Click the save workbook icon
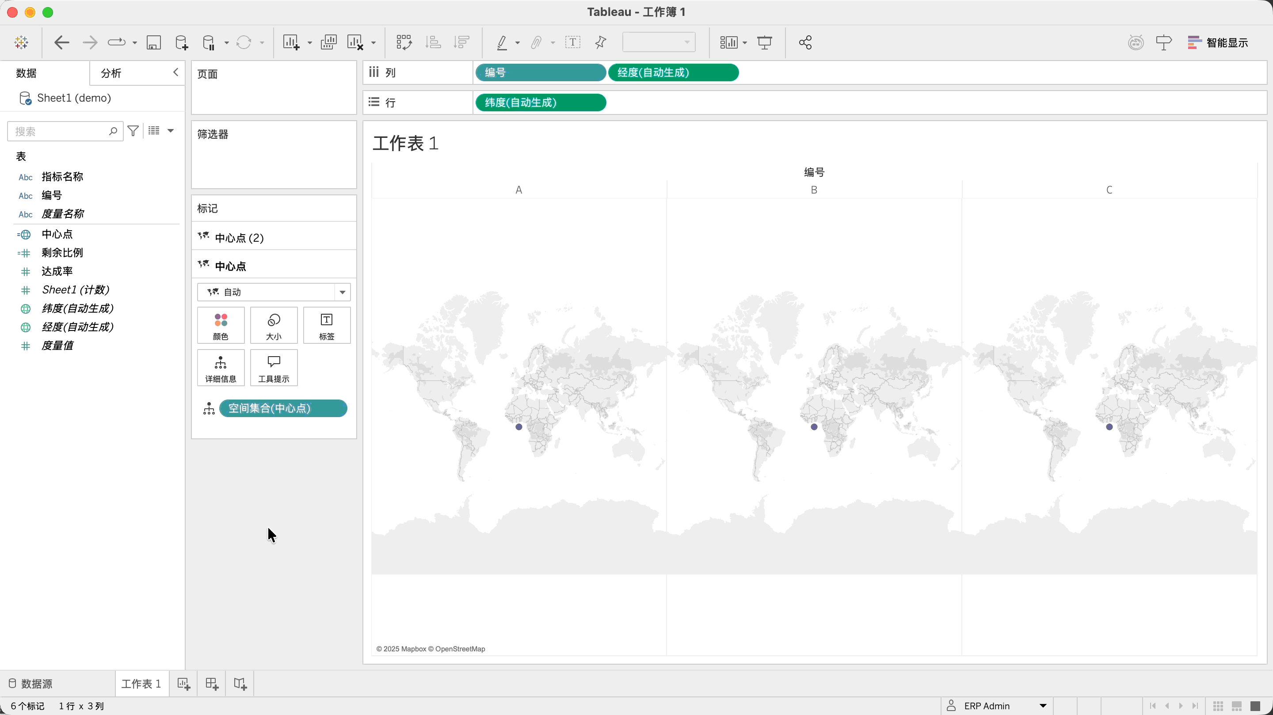This screenshot has width=1273, height=715. [x=154, y=42]
